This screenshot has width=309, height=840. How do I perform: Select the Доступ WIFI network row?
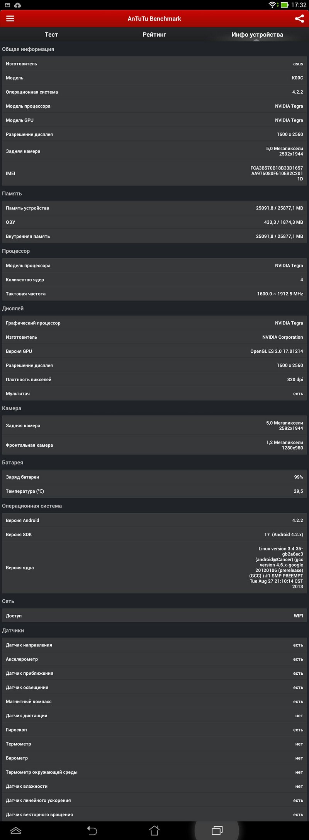click(x=154, y=616)
